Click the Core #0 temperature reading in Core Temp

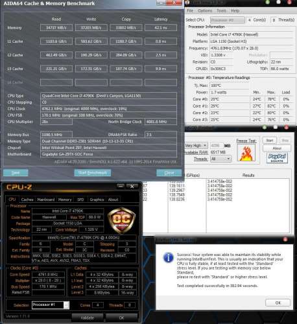[230, 99]
